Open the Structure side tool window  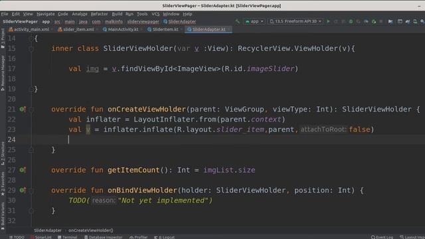pyautogui.click(x=3, y=153)
